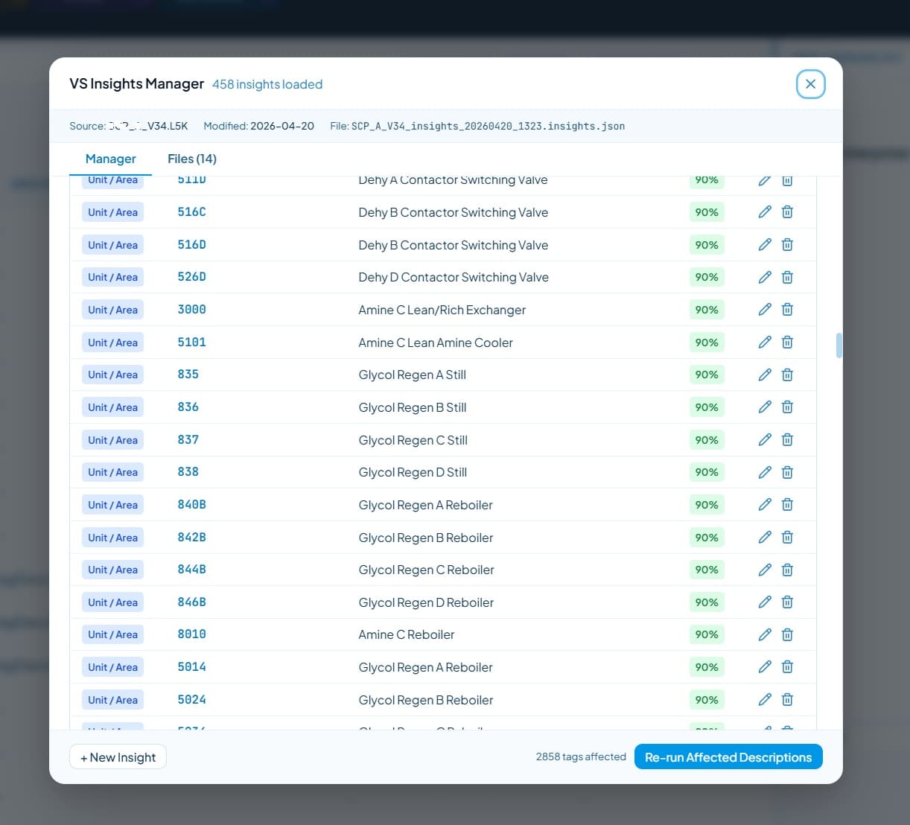Delete the 846B insight row
910x825 pixels.
coord(787,602)
